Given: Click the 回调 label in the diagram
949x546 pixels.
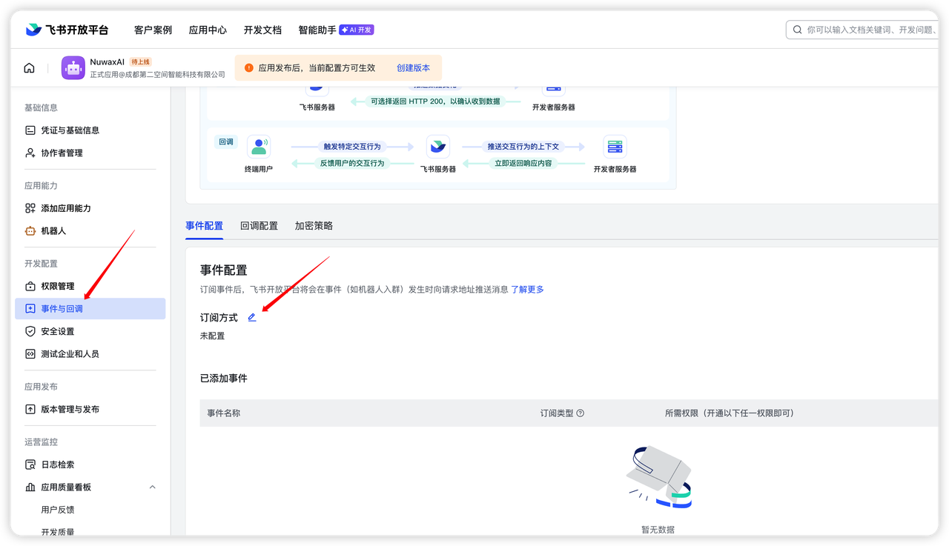Looking at the screenshot, I should (226, 142).
